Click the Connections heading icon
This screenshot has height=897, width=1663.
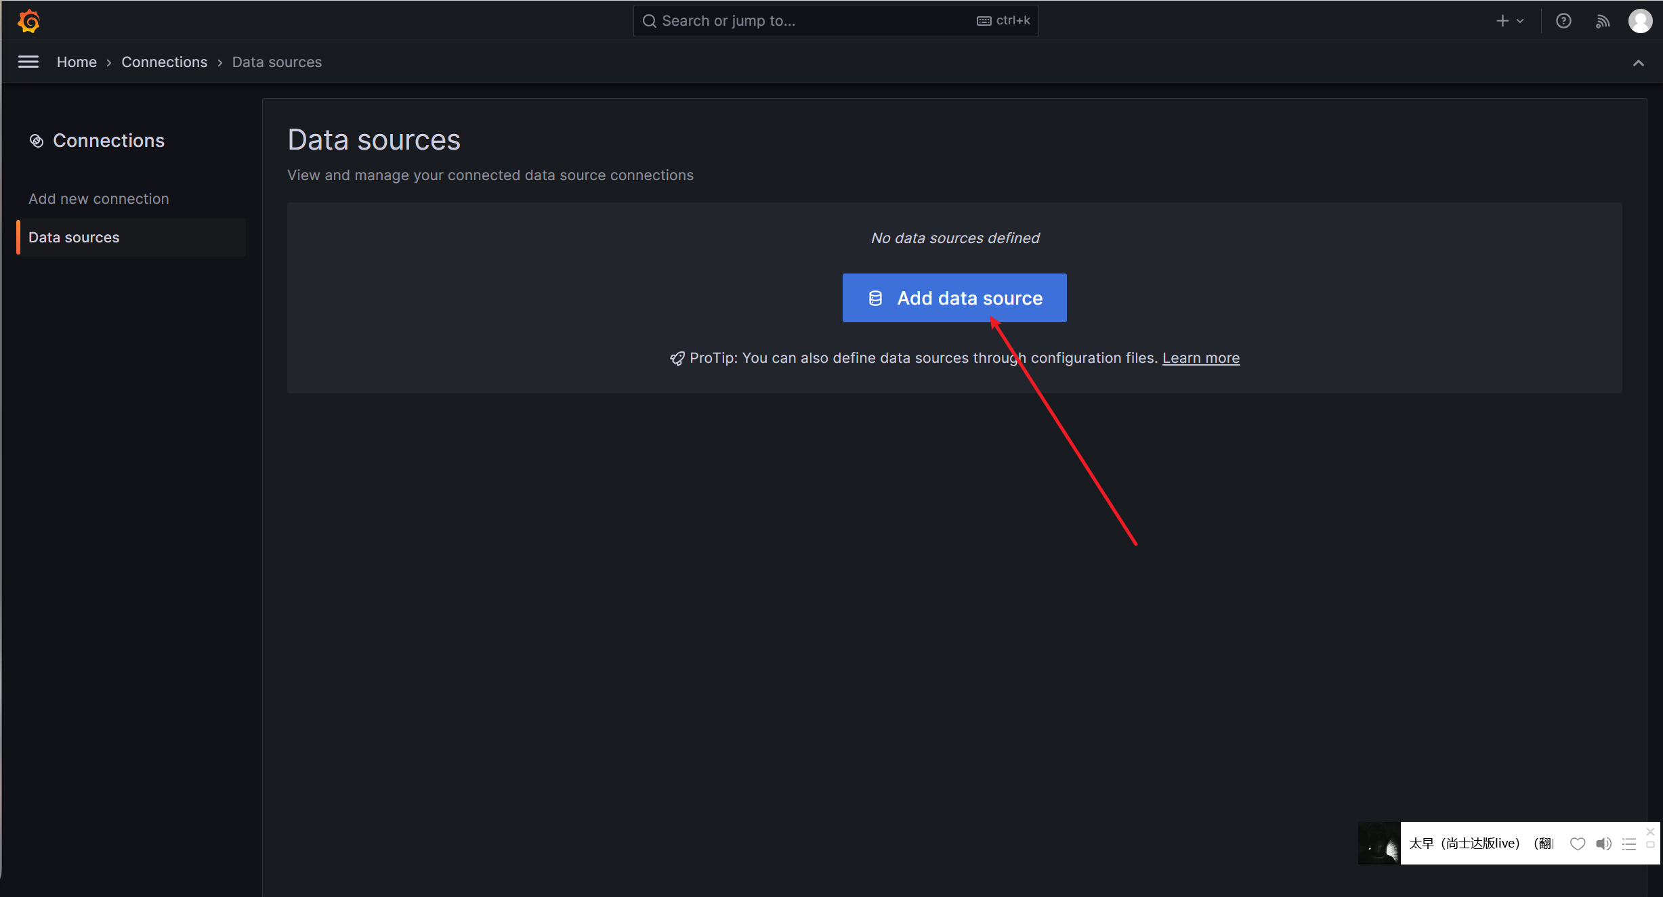point(37,141)
